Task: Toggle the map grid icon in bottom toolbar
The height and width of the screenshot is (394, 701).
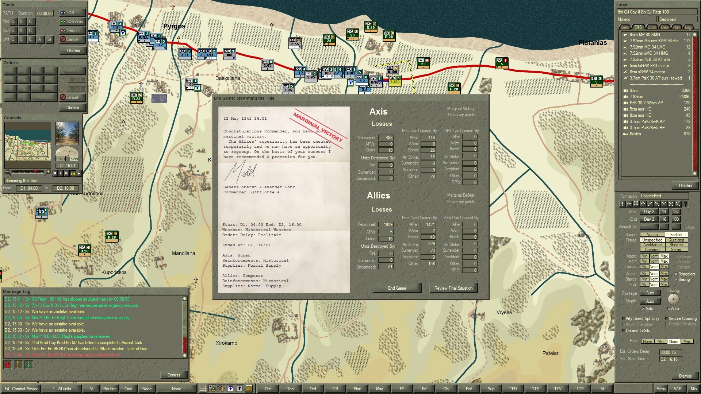Action: tap(203, 389)
